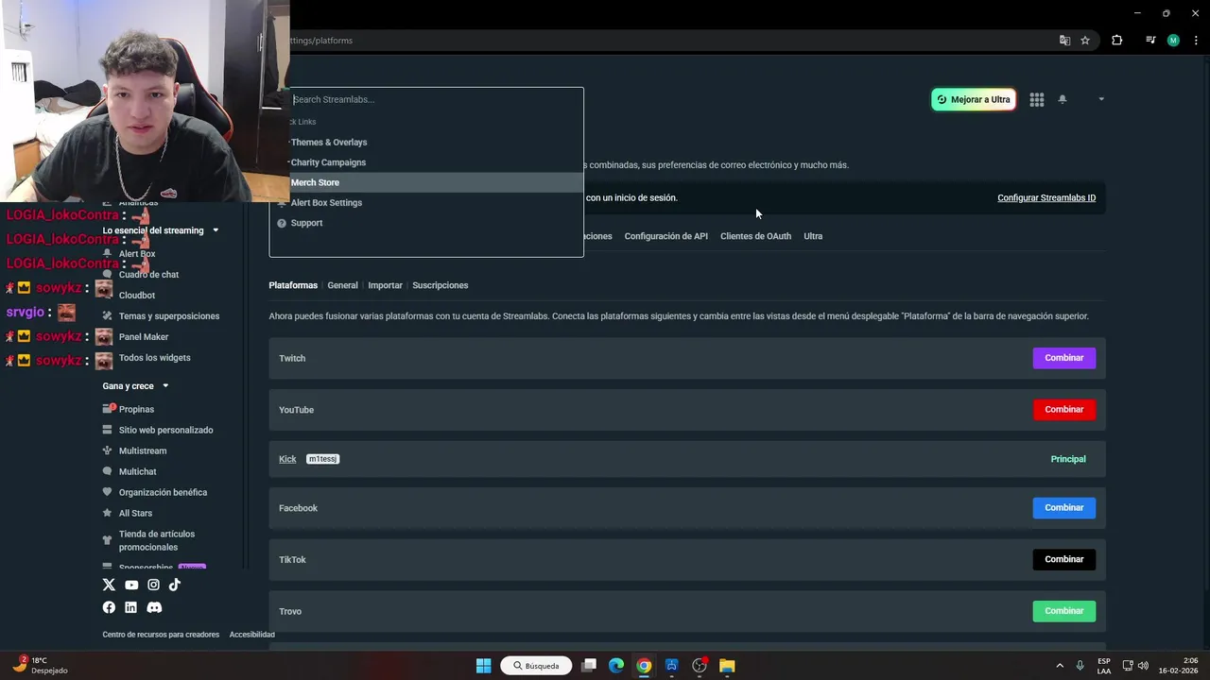This screenshot has width=1210, height=680.
Task: Click Combinar for YouTube
Action: [x=1063, y=409]
